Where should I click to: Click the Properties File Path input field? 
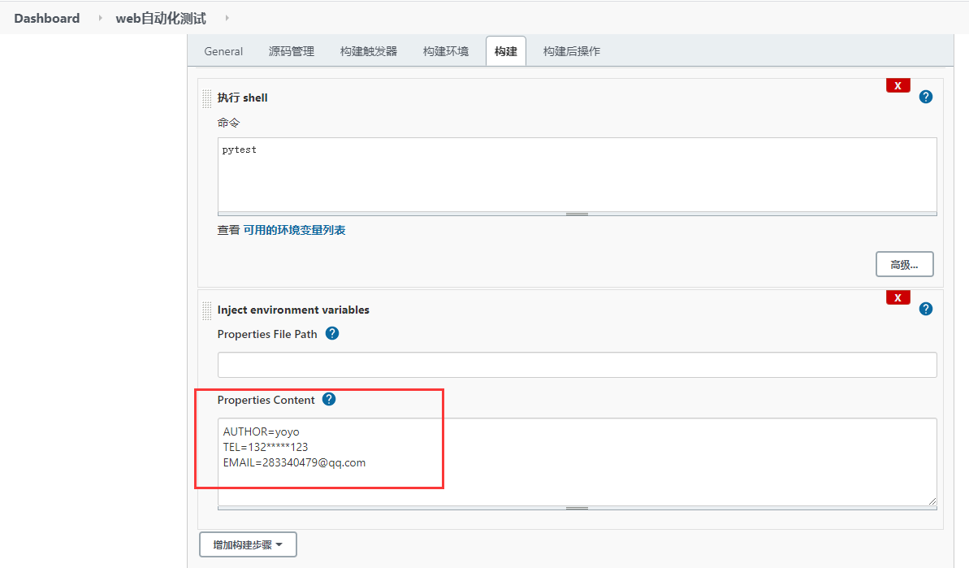[577, 364]
